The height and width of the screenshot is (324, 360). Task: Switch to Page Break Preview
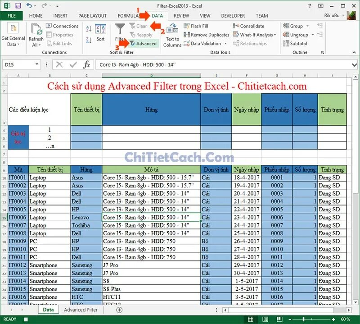pyautogui.click(x=279, y=319)
